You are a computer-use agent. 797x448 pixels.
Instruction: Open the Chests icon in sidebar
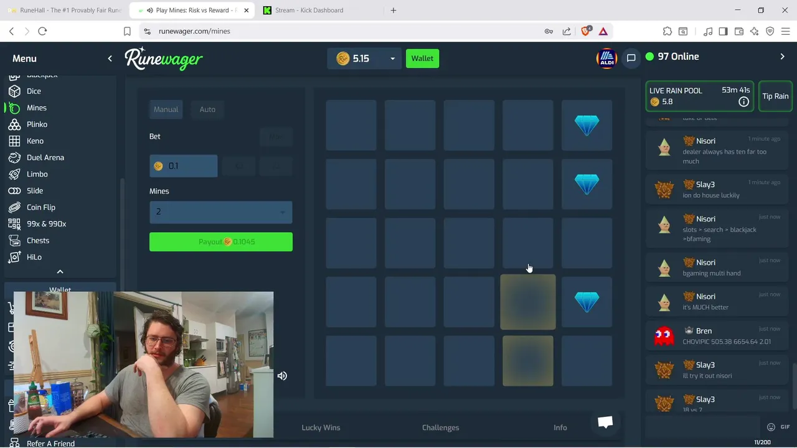tap(14, 240)
